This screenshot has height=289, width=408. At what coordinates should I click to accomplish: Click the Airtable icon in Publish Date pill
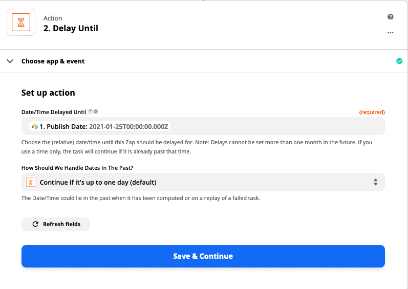click(x=35, y=126)
